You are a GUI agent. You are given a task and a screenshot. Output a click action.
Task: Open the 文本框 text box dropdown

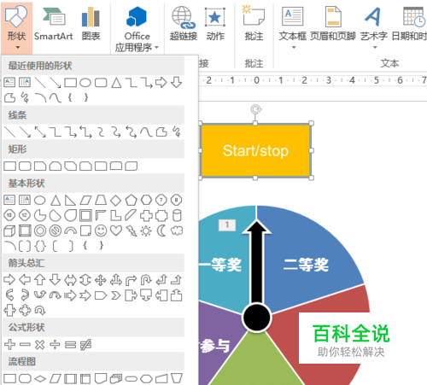tap(293, 27)
